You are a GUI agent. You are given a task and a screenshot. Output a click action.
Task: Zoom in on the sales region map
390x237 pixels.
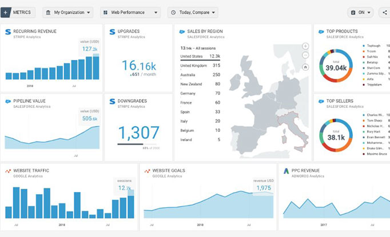click(x=305, y=46)
